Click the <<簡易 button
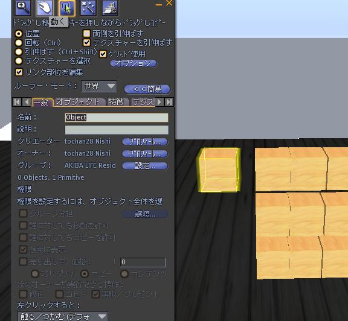Screen dimensions: 348x321 click(x=147, y=89)
